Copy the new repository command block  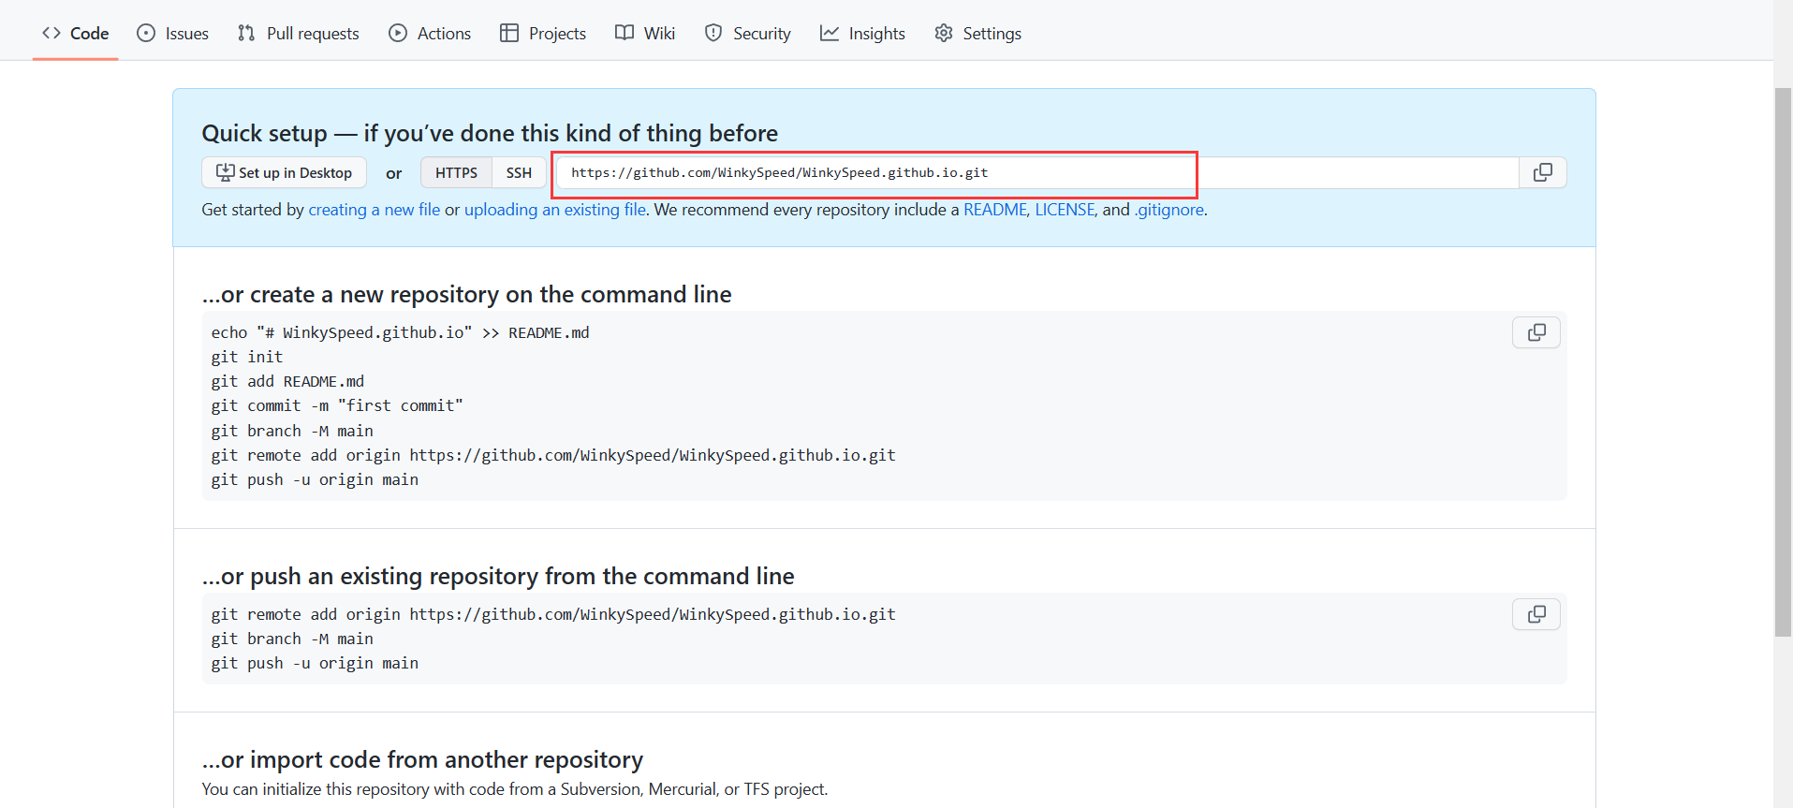(1536, 332)
